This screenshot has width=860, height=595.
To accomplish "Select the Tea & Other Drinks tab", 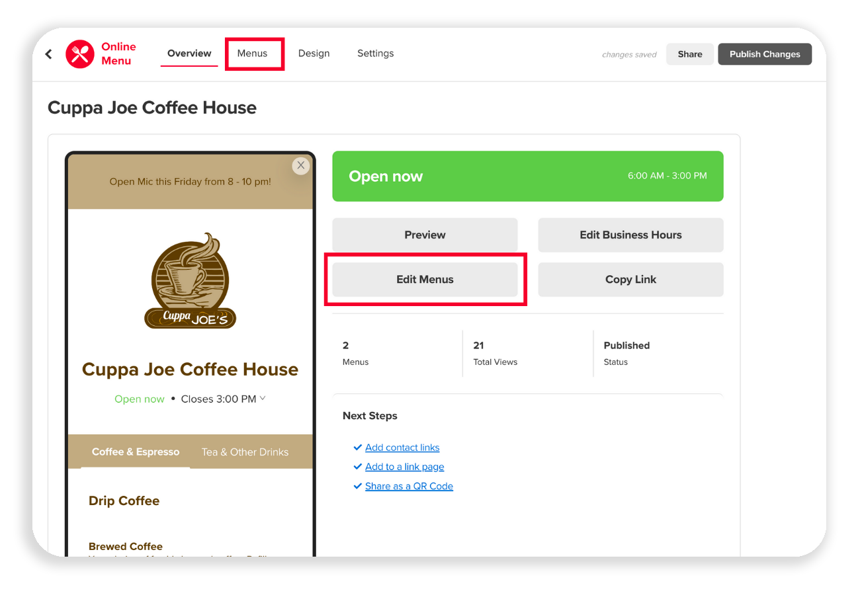I will pyautogui.click(x=245, y=452).
